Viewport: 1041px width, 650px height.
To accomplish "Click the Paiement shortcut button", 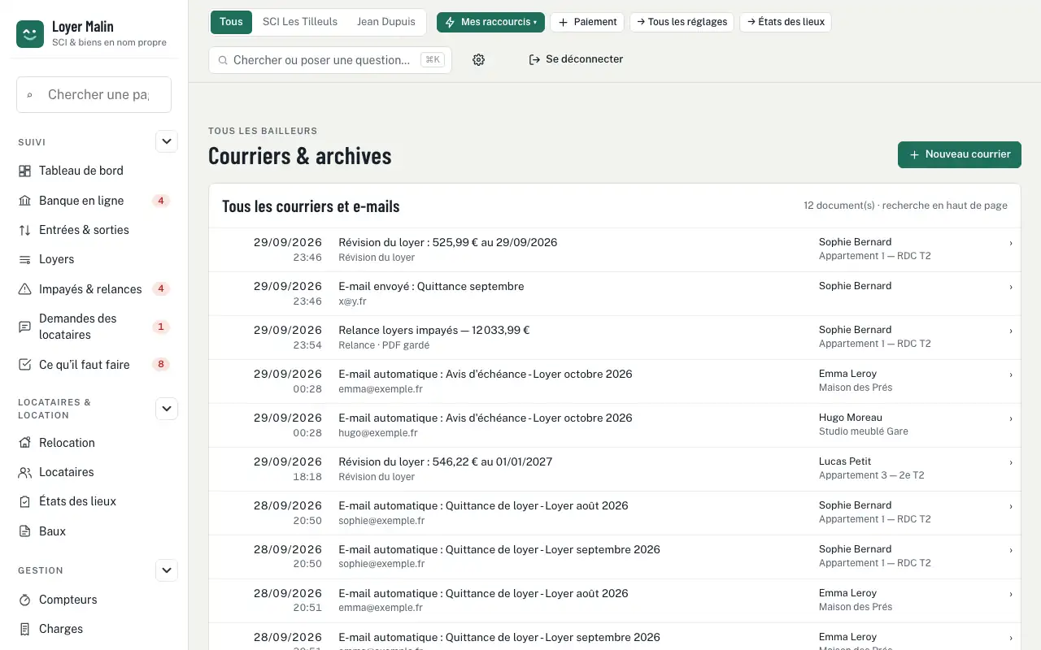I will pos(587,22).
